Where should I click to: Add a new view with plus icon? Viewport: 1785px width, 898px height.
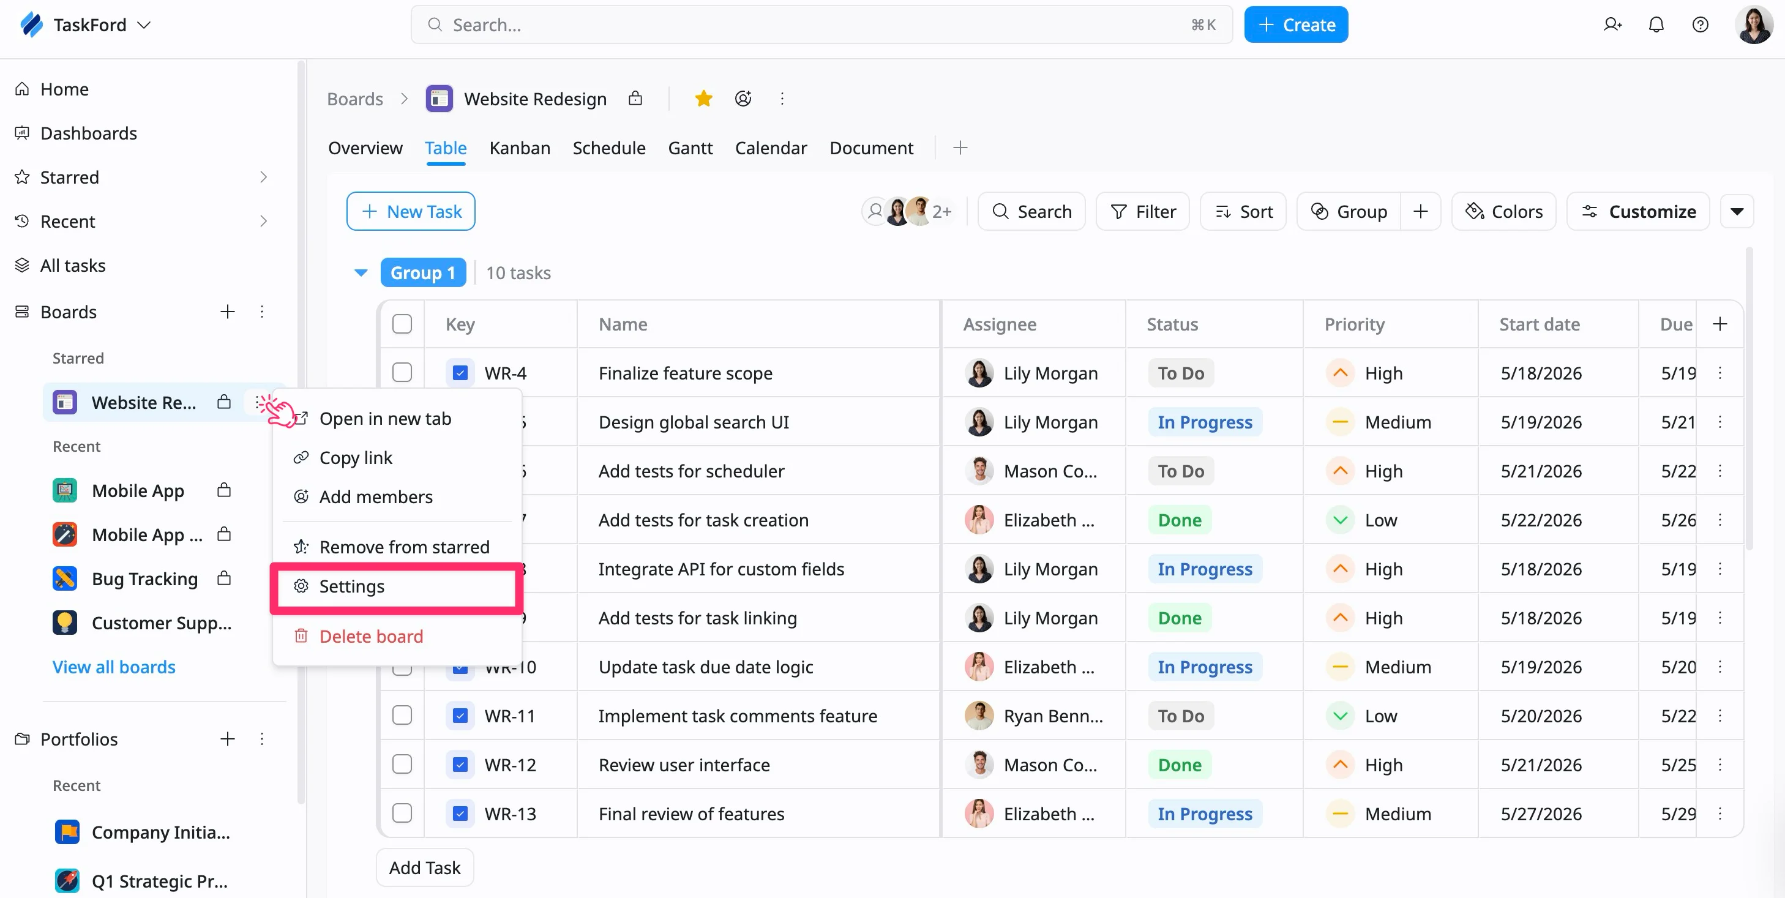click(x=960, y=148)
